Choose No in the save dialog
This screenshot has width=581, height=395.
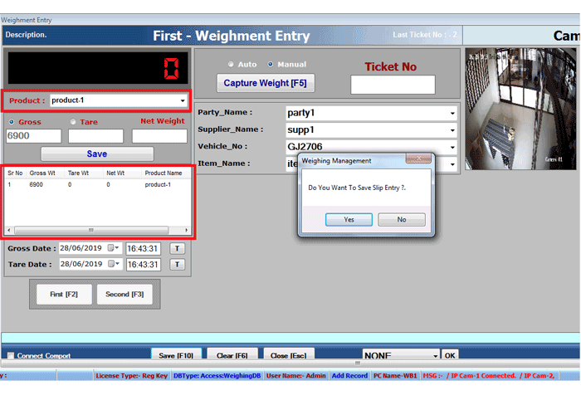tap(401, 219)
